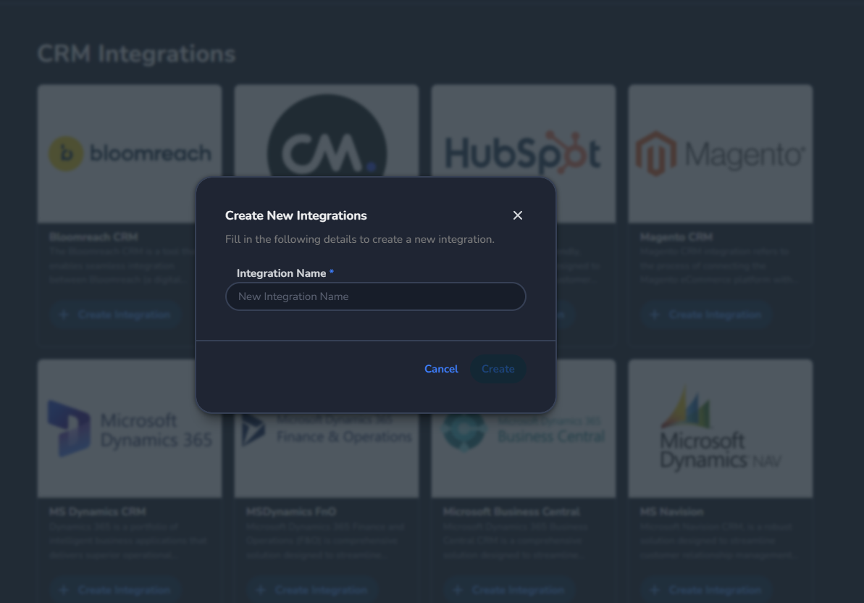The image size is (864, 603).
Task: Click Create Integration under MSDynamics FnO
Action: tap(312, 590)
